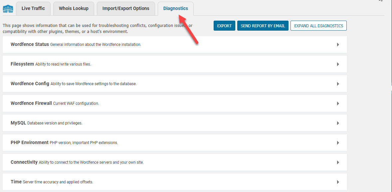Go to Import/Export Options tab
Viewport: 392px width, 192px height.
(x=126, y=9)
